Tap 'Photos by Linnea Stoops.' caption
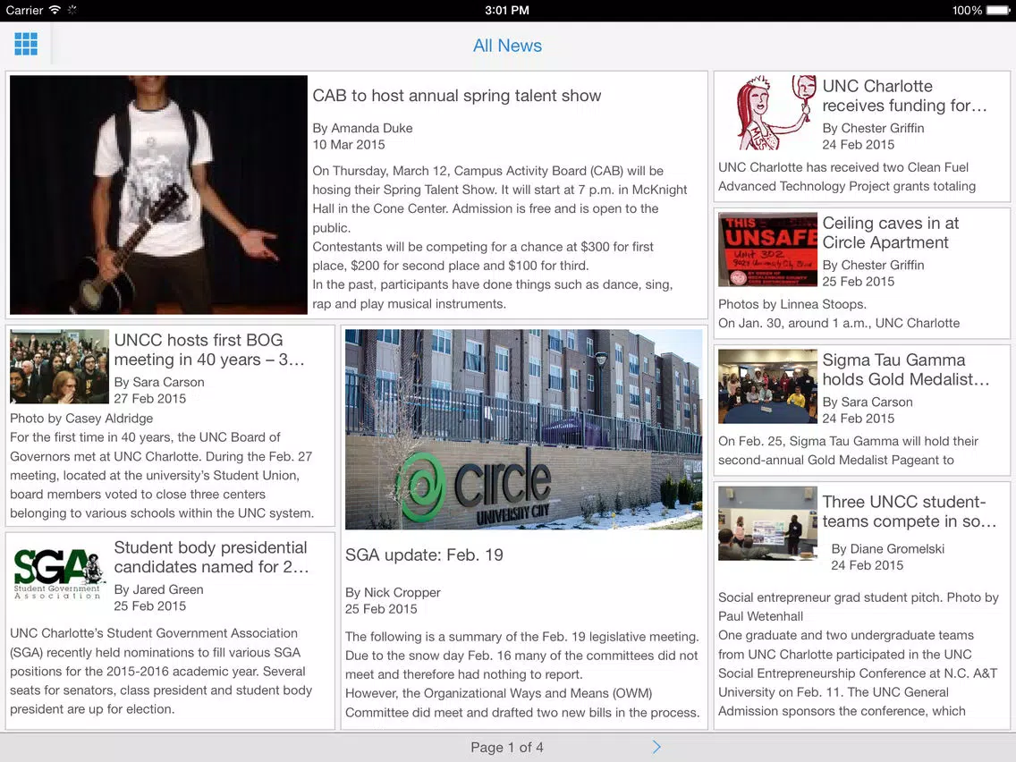The width and height of the screenshot is (1016, 762). [x=792, y=304]
